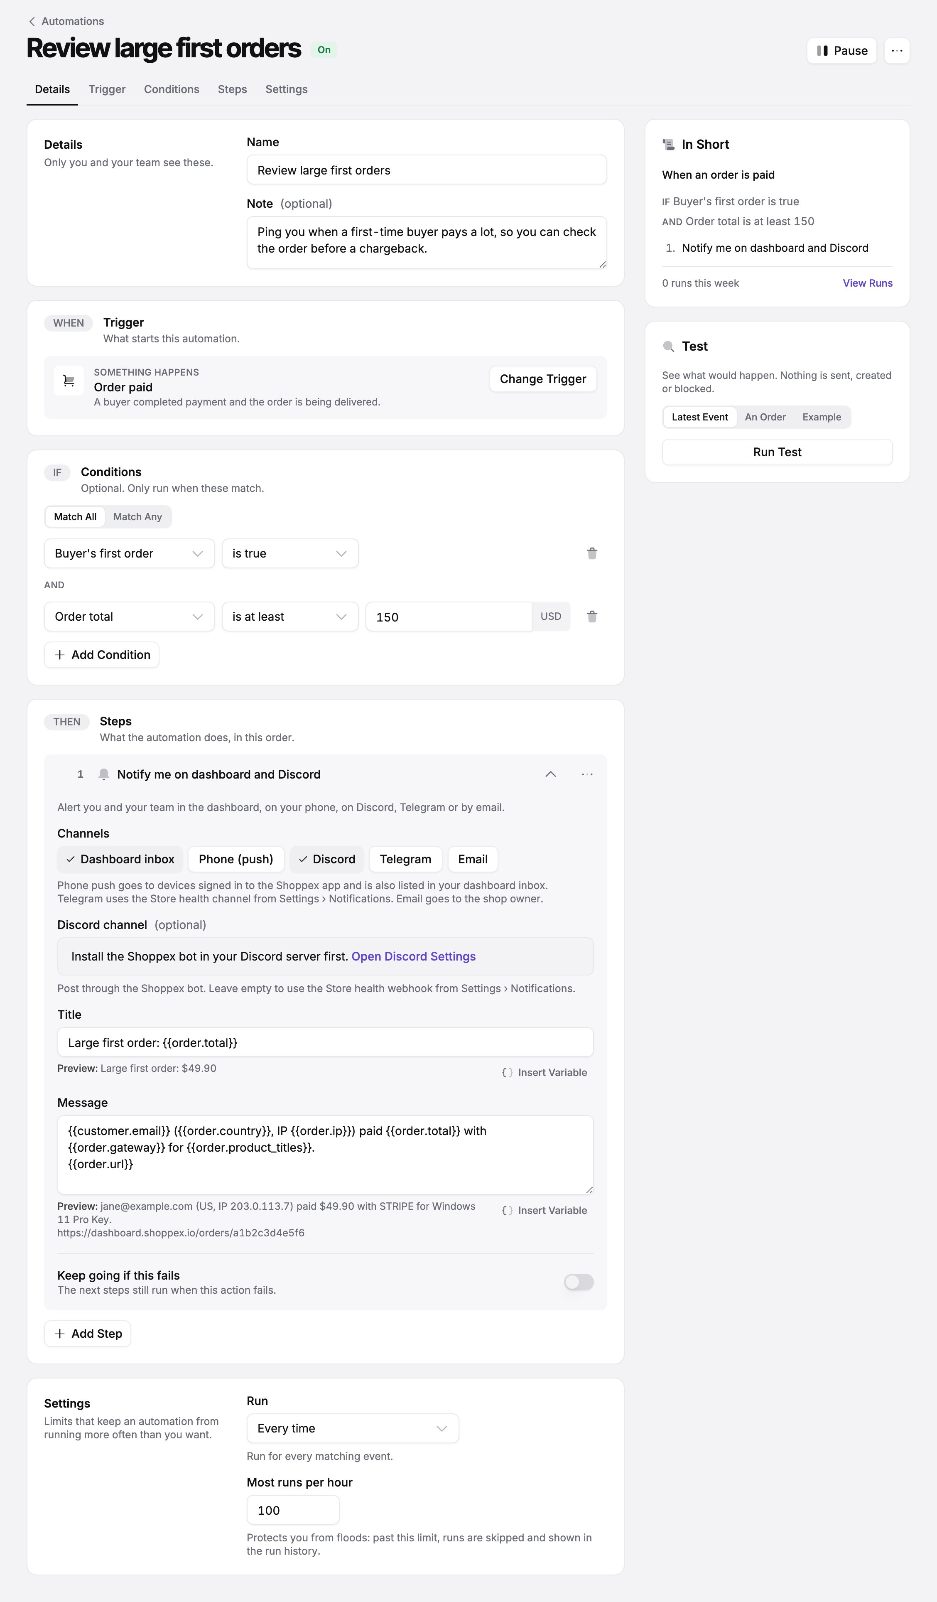Deselect Discord channel
Viewport: 937px width, 1602px height.
(x=327, y=859)
